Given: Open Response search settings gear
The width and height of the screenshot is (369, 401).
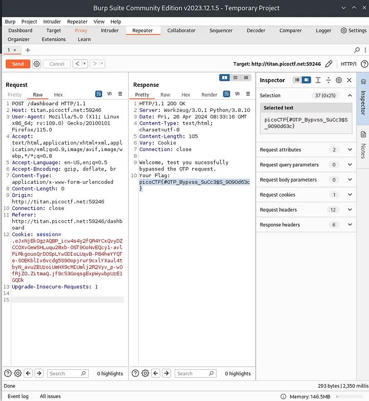Looking at the screenshot, I should pos(145,373).
